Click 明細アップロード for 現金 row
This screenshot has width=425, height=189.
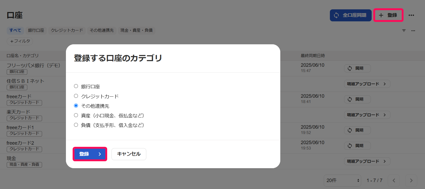tap(367, 161)
